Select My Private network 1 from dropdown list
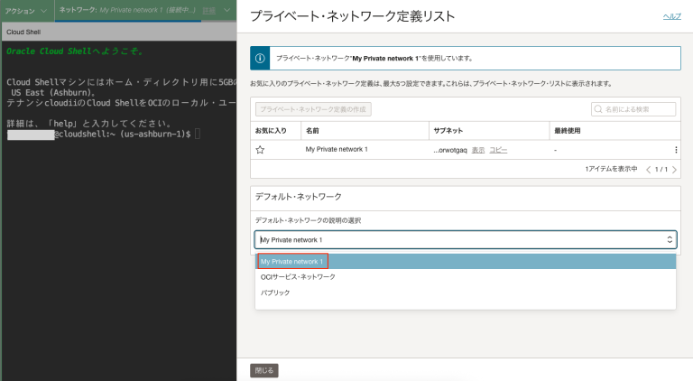 click(291, 262)
